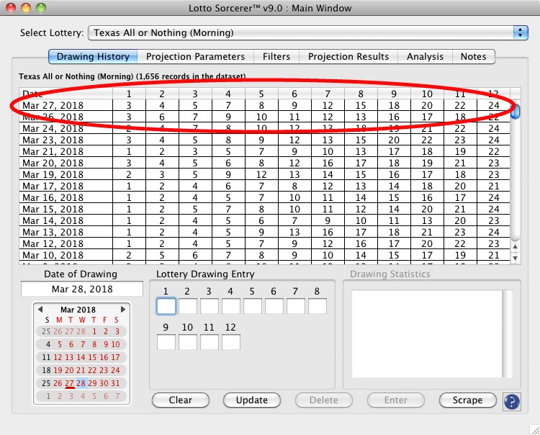Select the Mar 20, 2018 drawing row
Image resolution: width=540 pixels, height=435 pixels.
(264, 163)
